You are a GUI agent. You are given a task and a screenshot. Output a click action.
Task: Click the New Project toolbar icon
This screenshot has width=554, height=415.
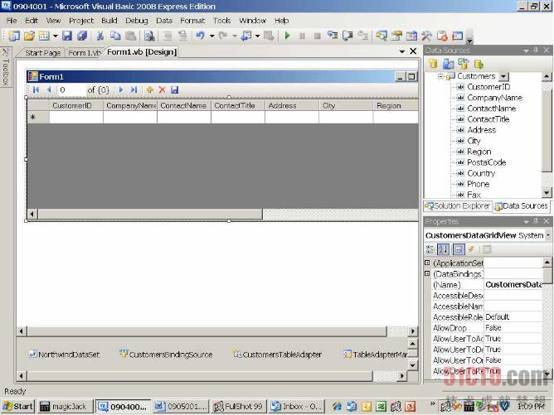tap(14, 36)
